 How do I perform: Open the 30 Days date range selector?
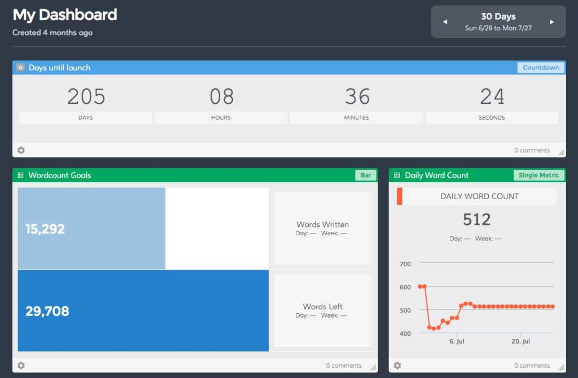(x=498, y=22)
